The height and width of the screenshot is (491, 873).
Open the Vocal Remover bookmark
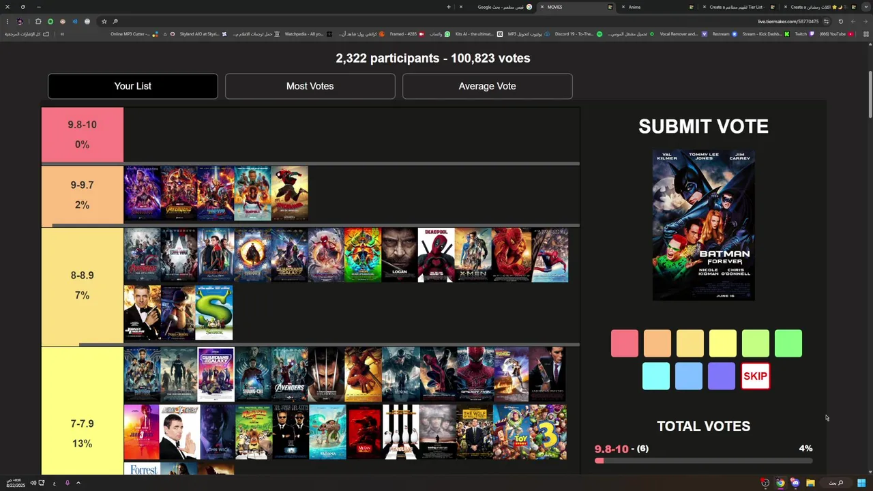point(683,34)
